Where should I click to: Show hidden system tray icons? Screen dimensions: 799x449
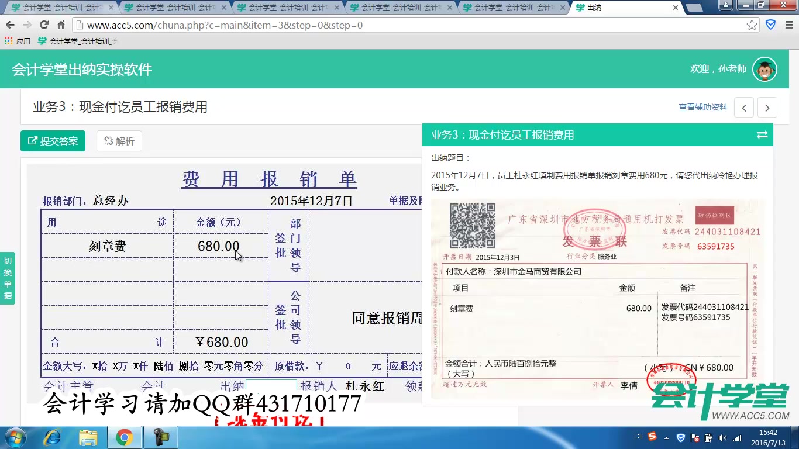tap(667, 437)
